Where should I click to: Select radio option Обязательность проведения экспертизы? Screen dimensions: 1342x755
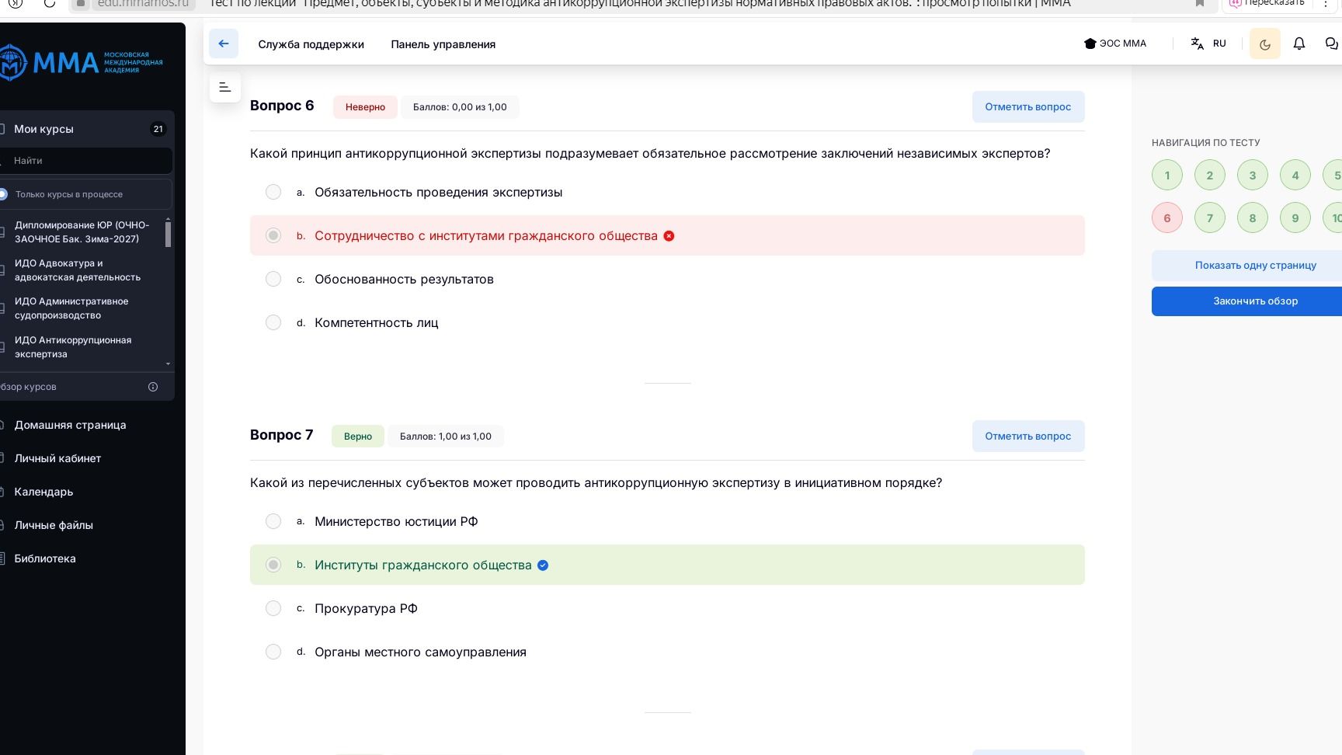(x=273, y=192)
